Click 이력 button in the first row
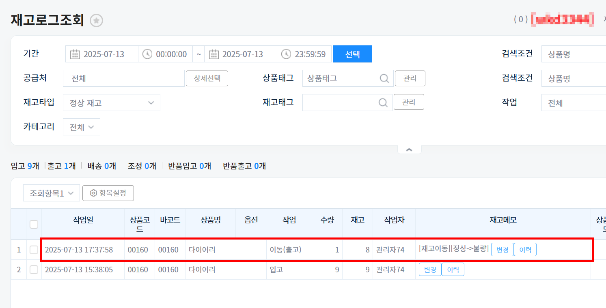606x308 pixels. click(525, 250)
